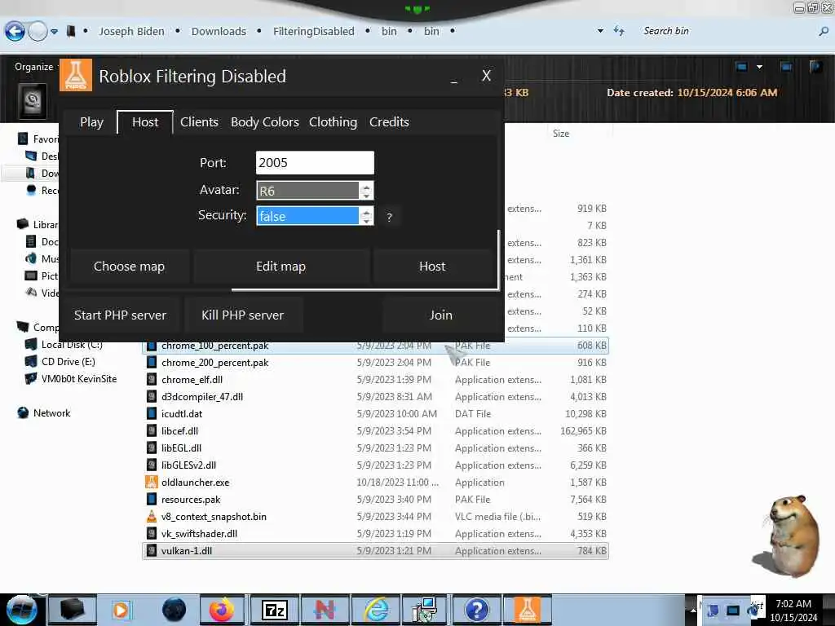The height and width of the screenshot is (626, 835).
Task: Click the taskbar clock
Action: [x=793, y=611]
